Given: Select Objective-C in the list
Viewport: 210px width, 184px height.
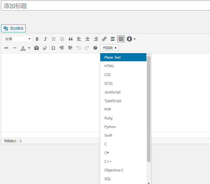Looking at the screenshot, I should [x=123, y=170].
